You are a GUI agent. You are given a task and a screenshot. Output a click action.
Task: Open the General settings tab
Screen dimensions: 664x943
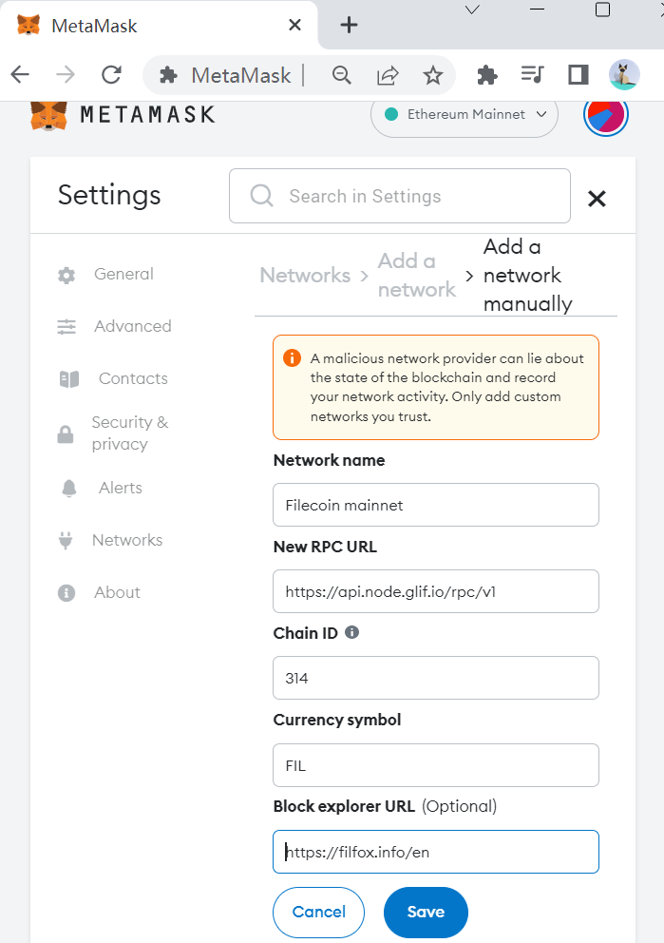123,274
